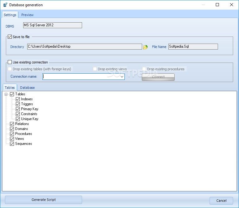239x208 pixels.
Task: Uncheck the Views checkbox
Action: [x=12, y=139]
